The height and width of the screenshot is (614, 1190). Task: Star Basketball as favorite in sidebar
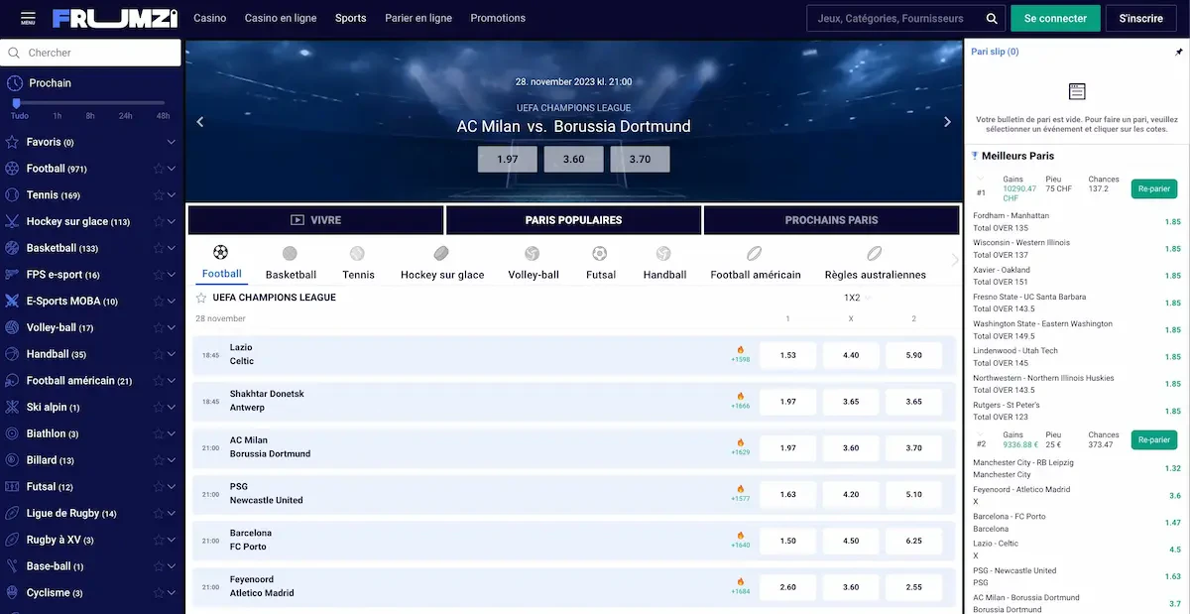click(159, 248)
